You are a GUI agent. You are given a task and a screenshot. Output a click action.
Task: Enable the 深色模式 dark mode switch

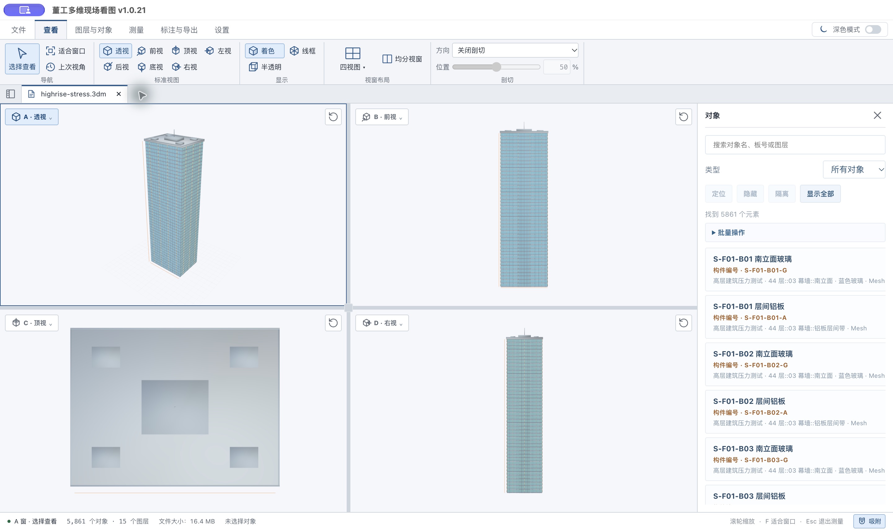point(873,29)
